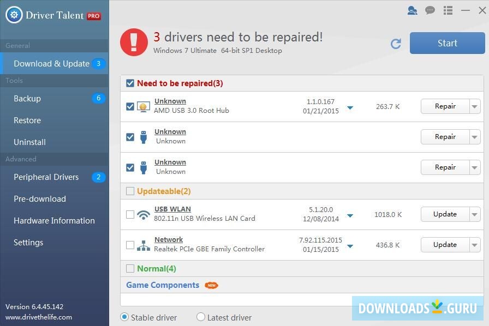This screenshot has height=326, width=489.
Task: Open Settings in the sidebar
Action: point(54,243)
